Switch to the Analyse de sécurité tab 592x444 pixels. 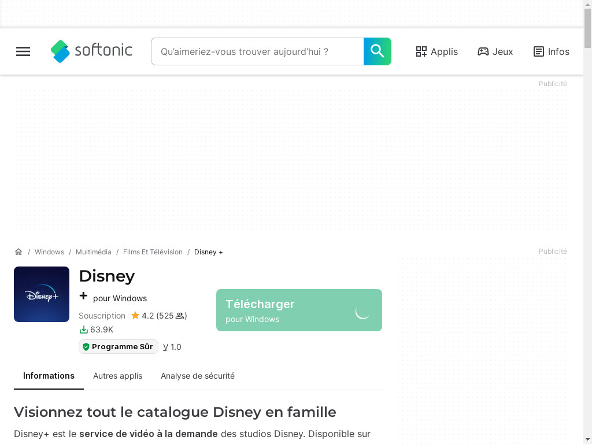[198, 376]
